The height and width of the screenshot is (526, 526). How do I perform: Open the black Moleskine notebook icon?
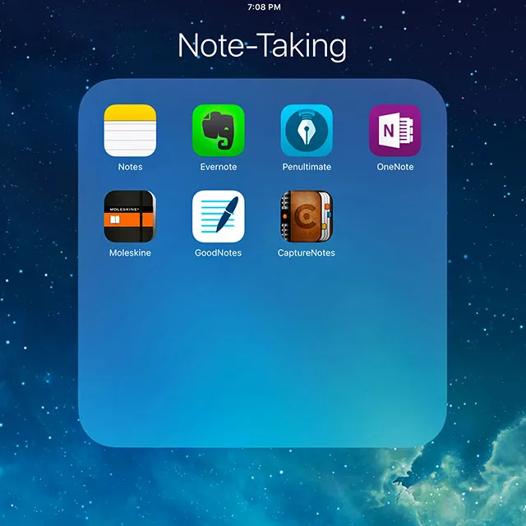pyautogui.click(x=130, y=217)
